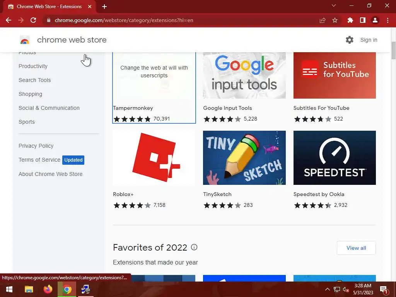The image size is (396, 297).
Task: Open the Roblox+ extension thumbnail
Action: 154,158
